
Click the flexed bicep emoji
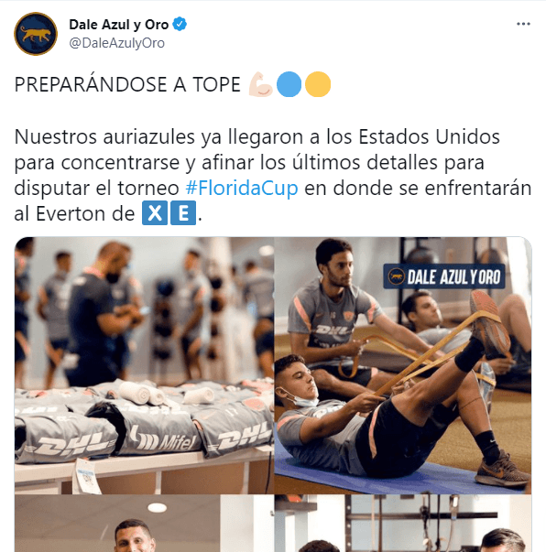(260, 84)
